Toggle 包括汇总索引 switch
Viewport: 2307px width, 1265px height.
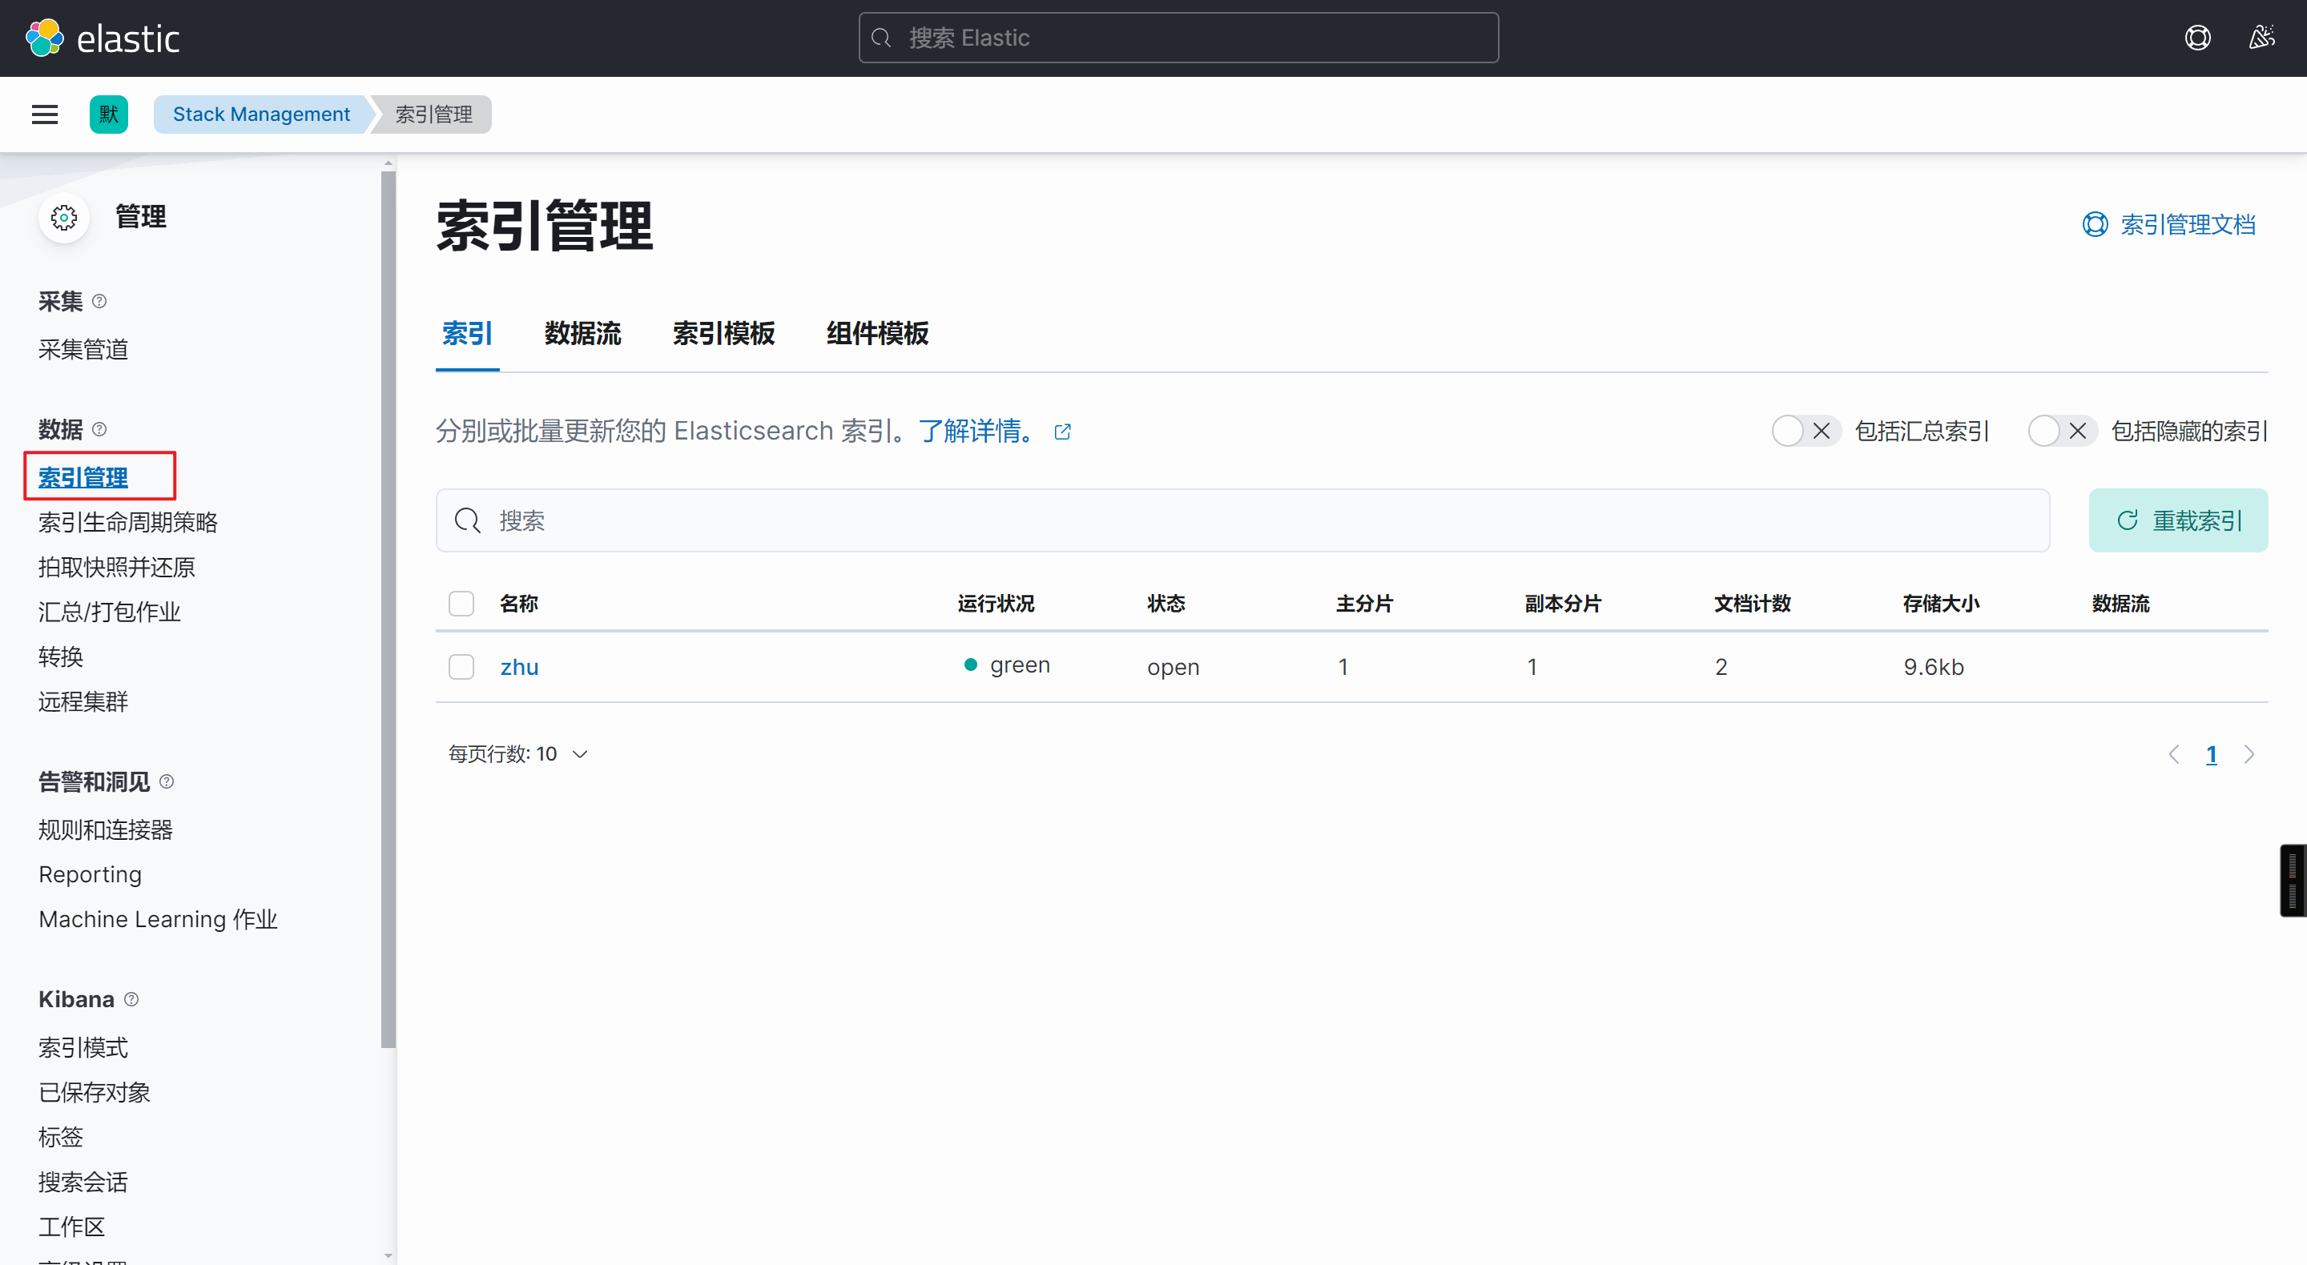pos(1806,432)
